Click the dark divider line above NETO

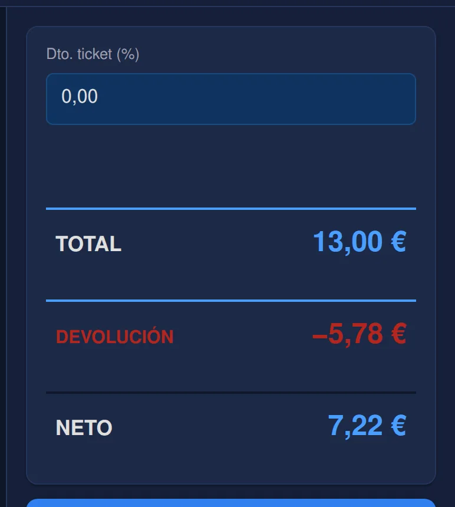pos(230,393)
